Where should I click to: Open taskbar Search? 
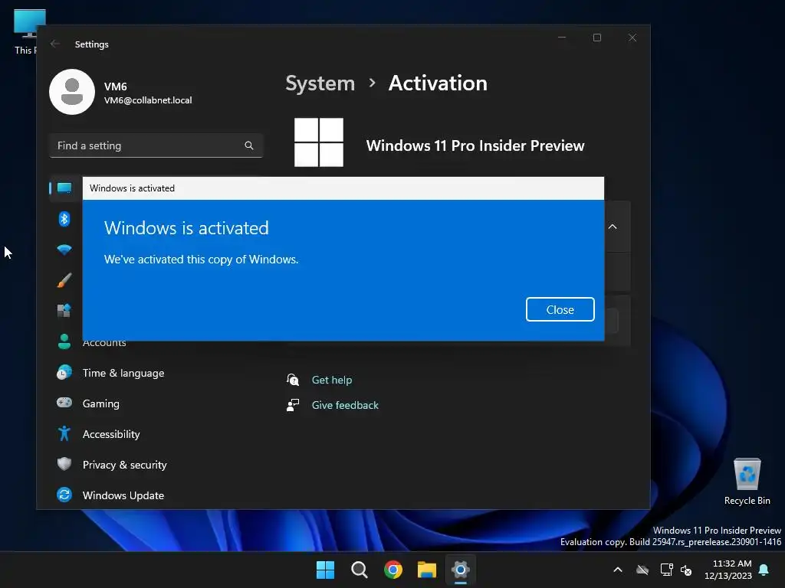tap(359, 570)
